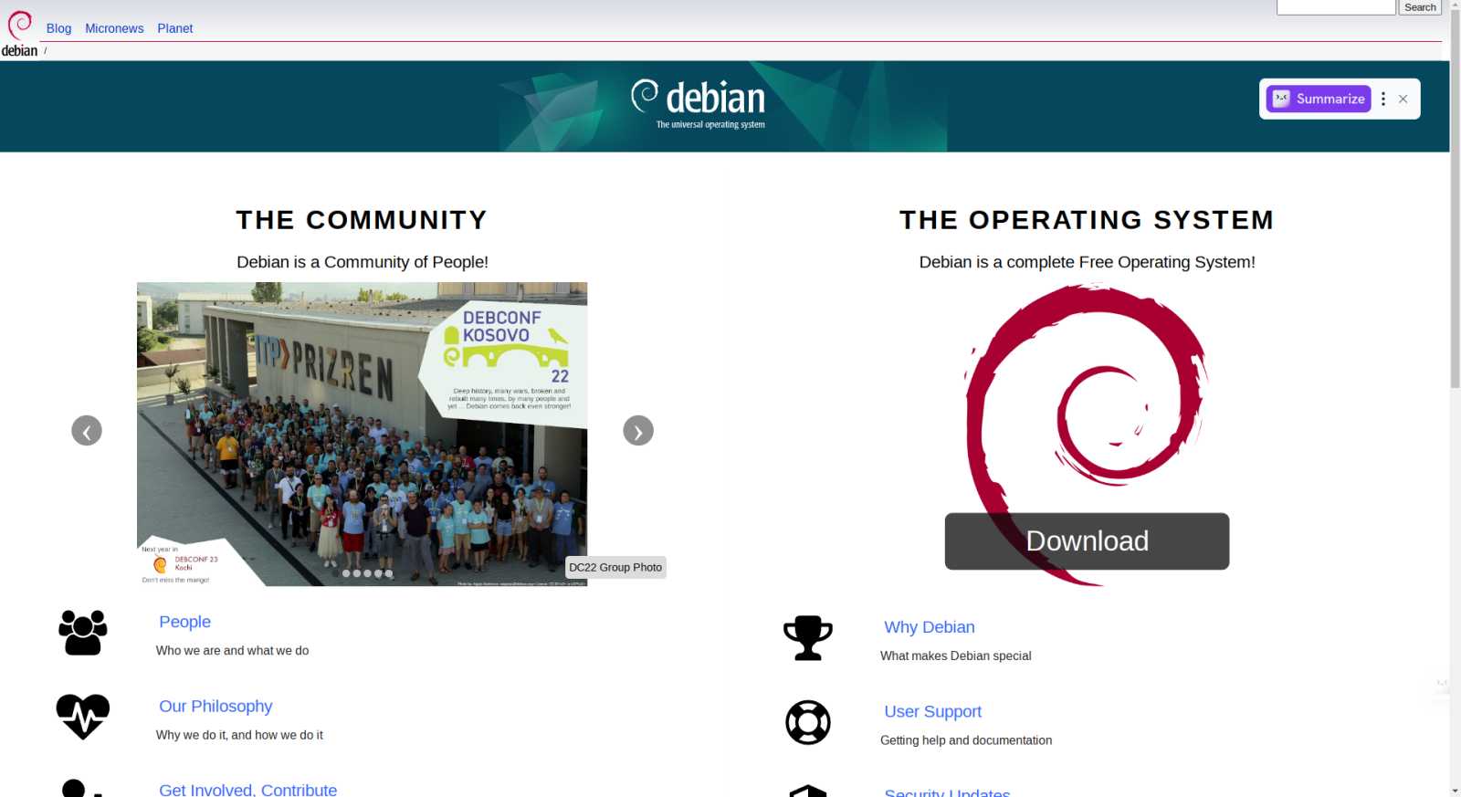Click the scrollbar up arrow

tap(1456, 5)
